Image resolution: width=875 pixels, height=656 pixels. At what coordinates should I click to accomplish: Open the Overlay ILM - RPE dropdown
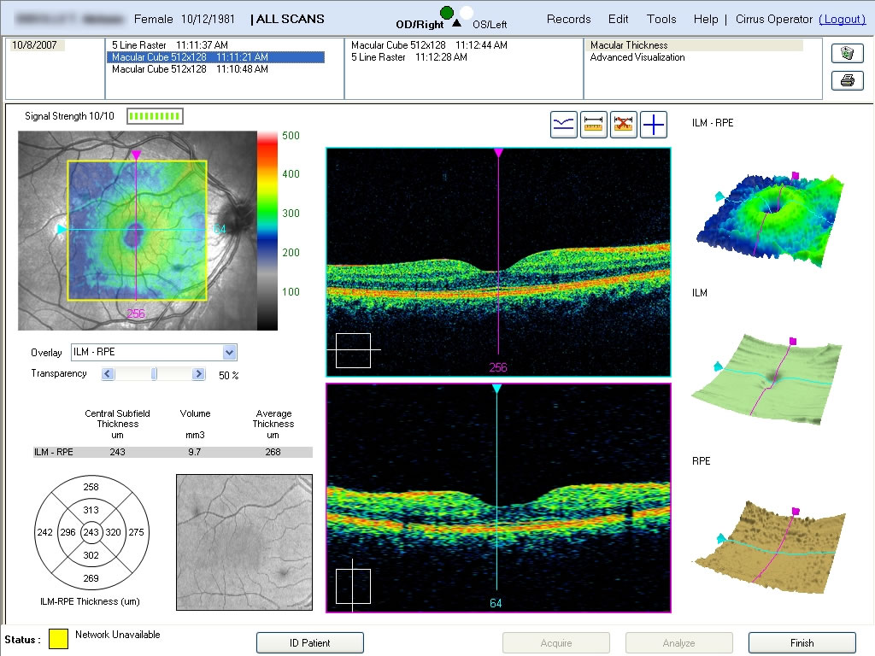point(229,353)
